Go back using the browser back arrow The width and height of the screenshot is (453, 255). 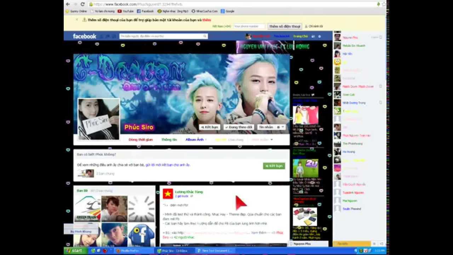click(x=68, y=4)
